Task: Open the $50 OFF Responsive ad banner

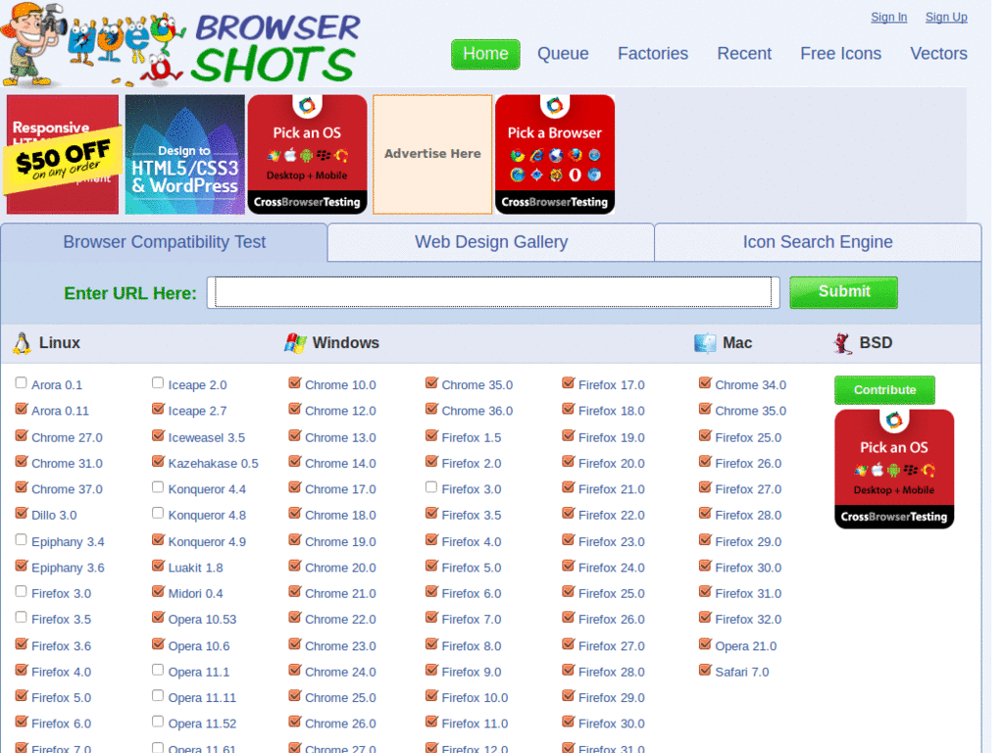Action: click(x=63, y=154)
